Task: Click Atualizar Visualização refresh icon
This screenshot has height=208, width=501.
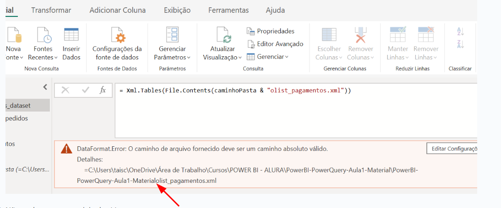Action: 223,35
